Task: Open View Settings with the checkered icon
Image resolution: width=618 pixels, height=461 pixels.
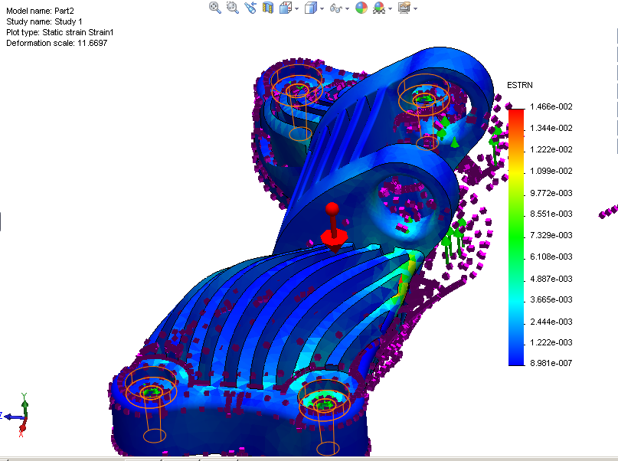Action: point(379,8)
